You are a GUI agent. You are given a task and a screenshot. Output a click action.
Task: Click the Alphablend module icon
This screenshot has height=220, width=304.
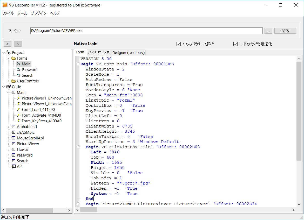pyautogui.click(x=13, y=126)
